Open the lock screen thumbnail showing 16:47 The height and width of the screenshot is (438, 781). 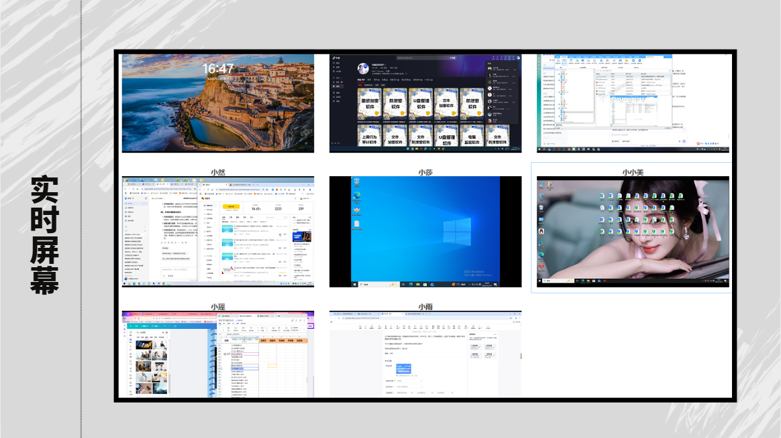coord(217,103)
